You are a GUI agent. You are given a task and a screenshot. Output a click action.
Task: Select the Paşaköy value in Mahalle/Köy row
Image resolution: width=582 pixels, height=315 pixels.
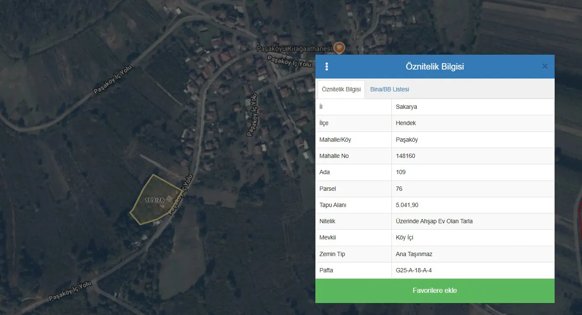point(407,140)
